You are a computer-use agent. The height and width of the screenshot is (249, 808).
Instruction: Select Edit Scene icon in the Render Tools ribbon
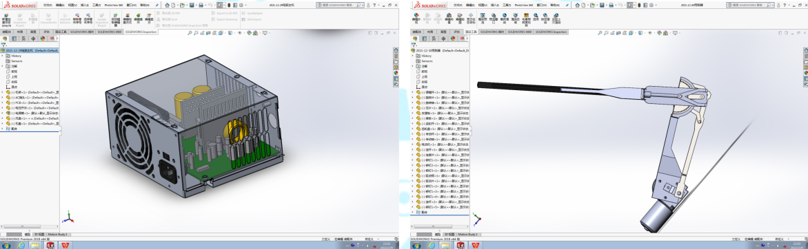pyautogui.click(x=449, y=19)
